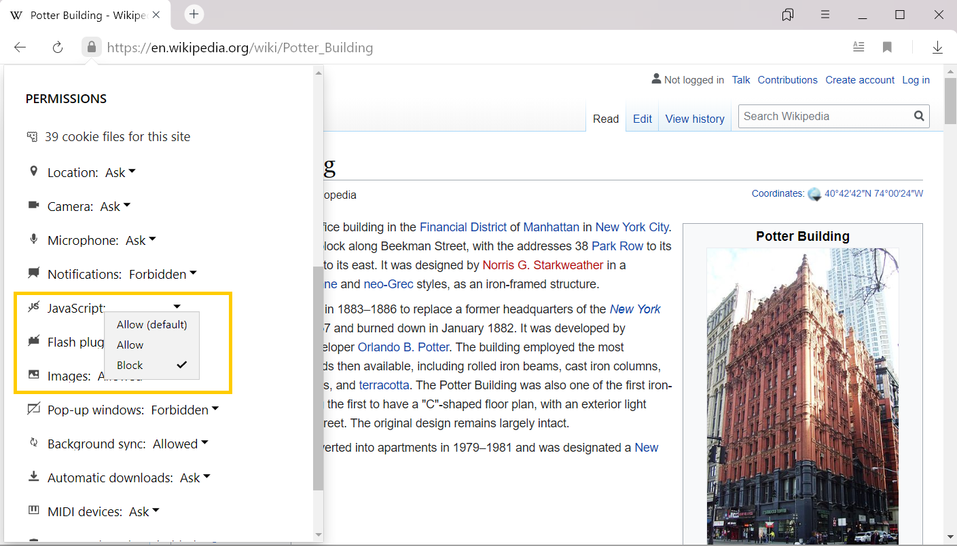Open the Financial District link
This screenshot has height=546, width=957.
[463, 227]
